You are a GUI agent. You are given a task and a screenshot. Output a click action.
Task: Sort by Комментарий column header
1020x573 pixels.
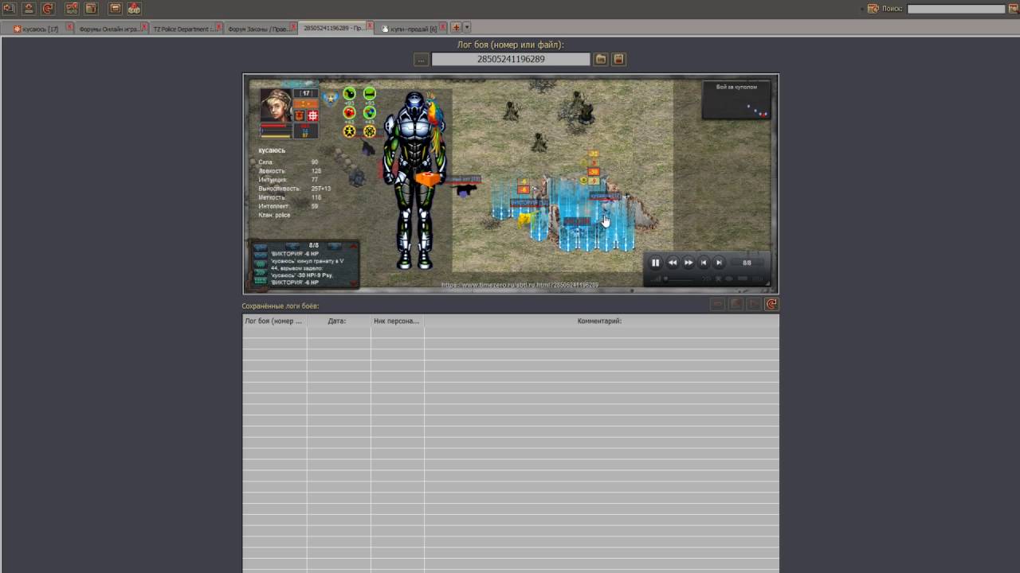click(x=602, y=321)
